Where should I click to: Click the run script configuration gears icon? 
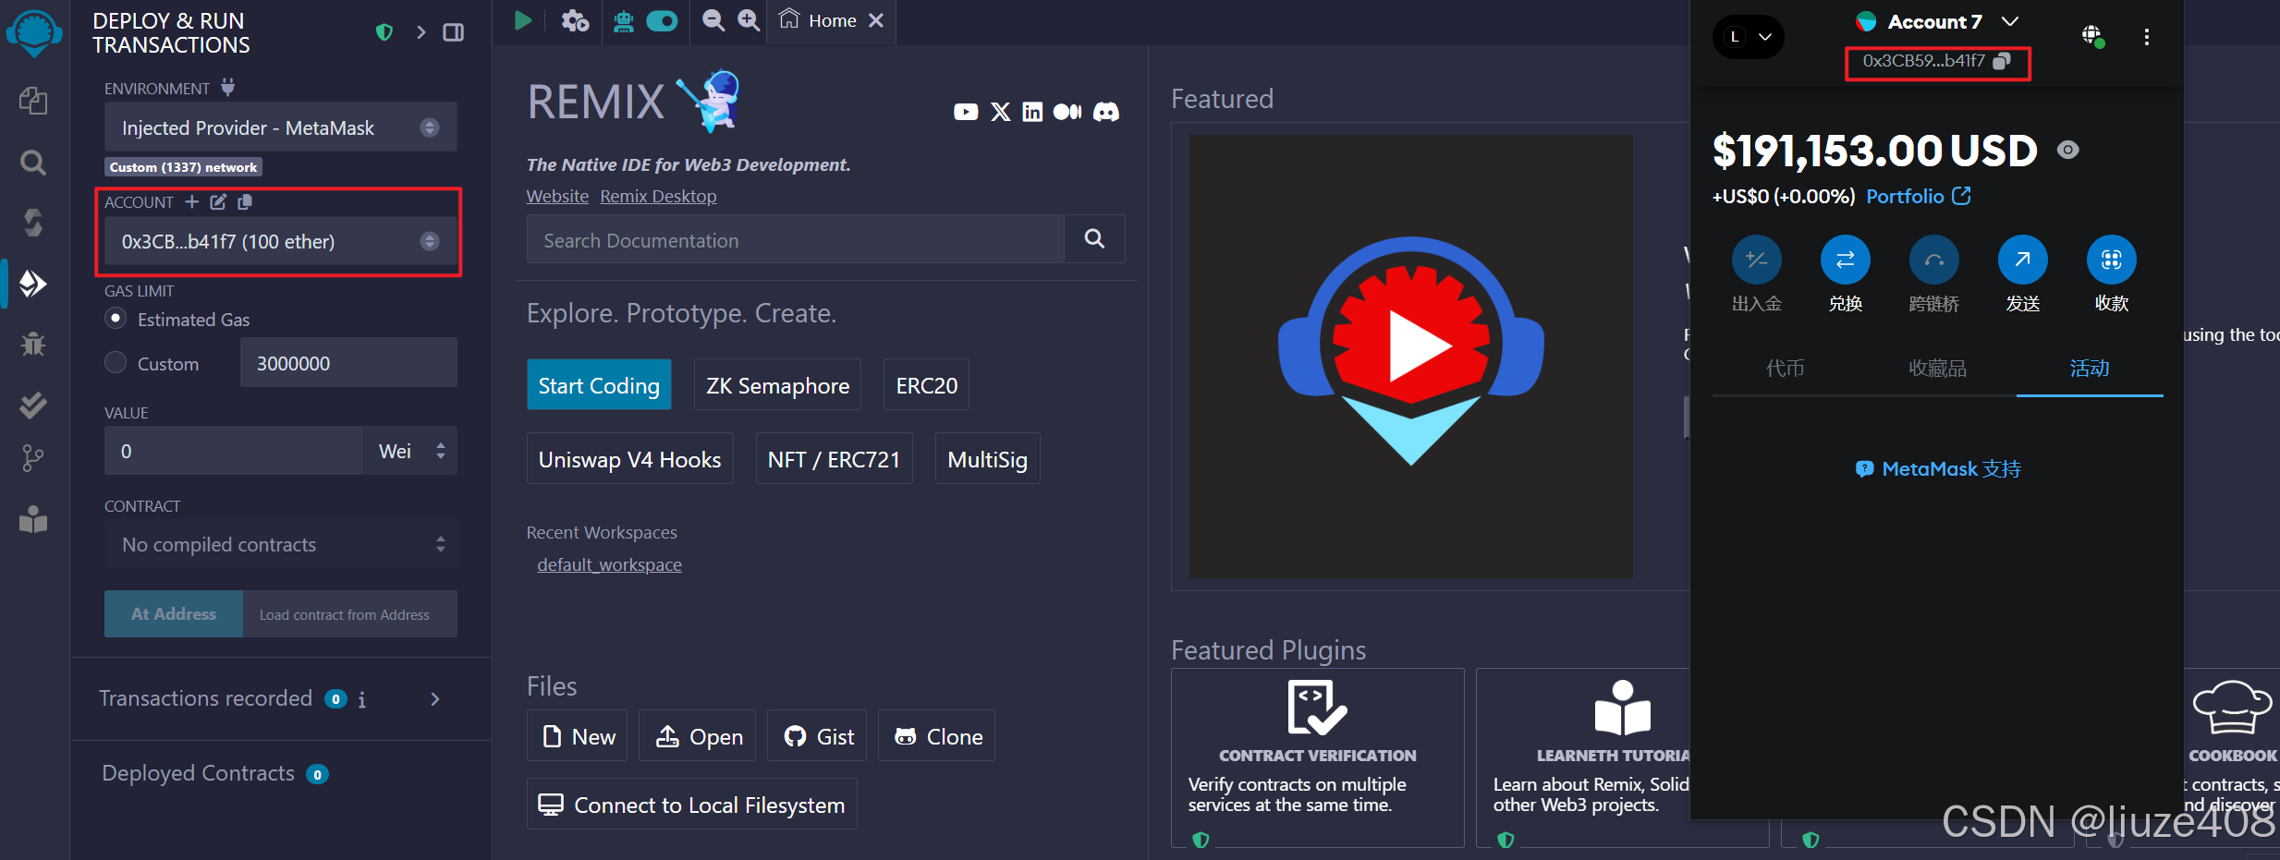(575, 20)
